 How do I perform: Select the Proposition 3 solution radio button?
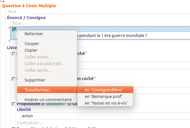(69, 104)
